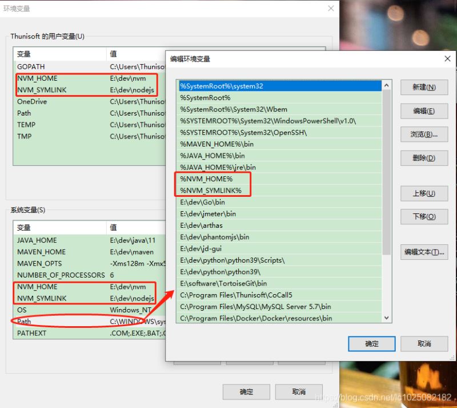This screenshot has height=408, width=457.
Task: Select the %MAVEN_HOME%\bin entry
Action: (280, 144)
